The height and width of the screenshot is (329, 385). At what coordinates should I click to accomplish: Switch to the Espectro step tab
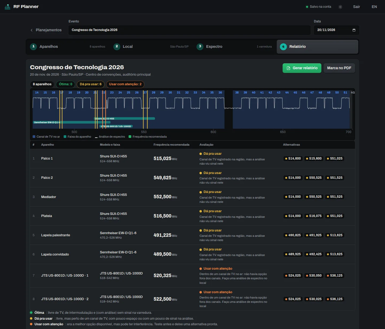point(234,47)
